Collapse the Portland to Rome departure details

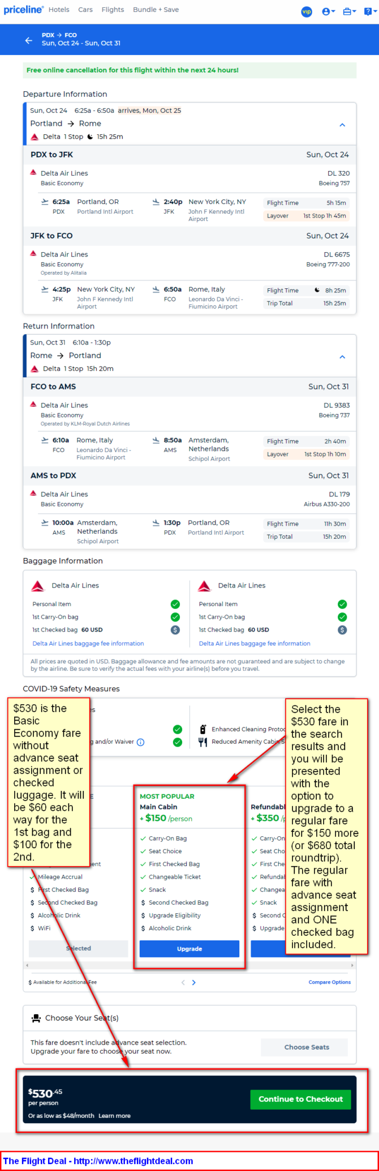click(342, 125)
